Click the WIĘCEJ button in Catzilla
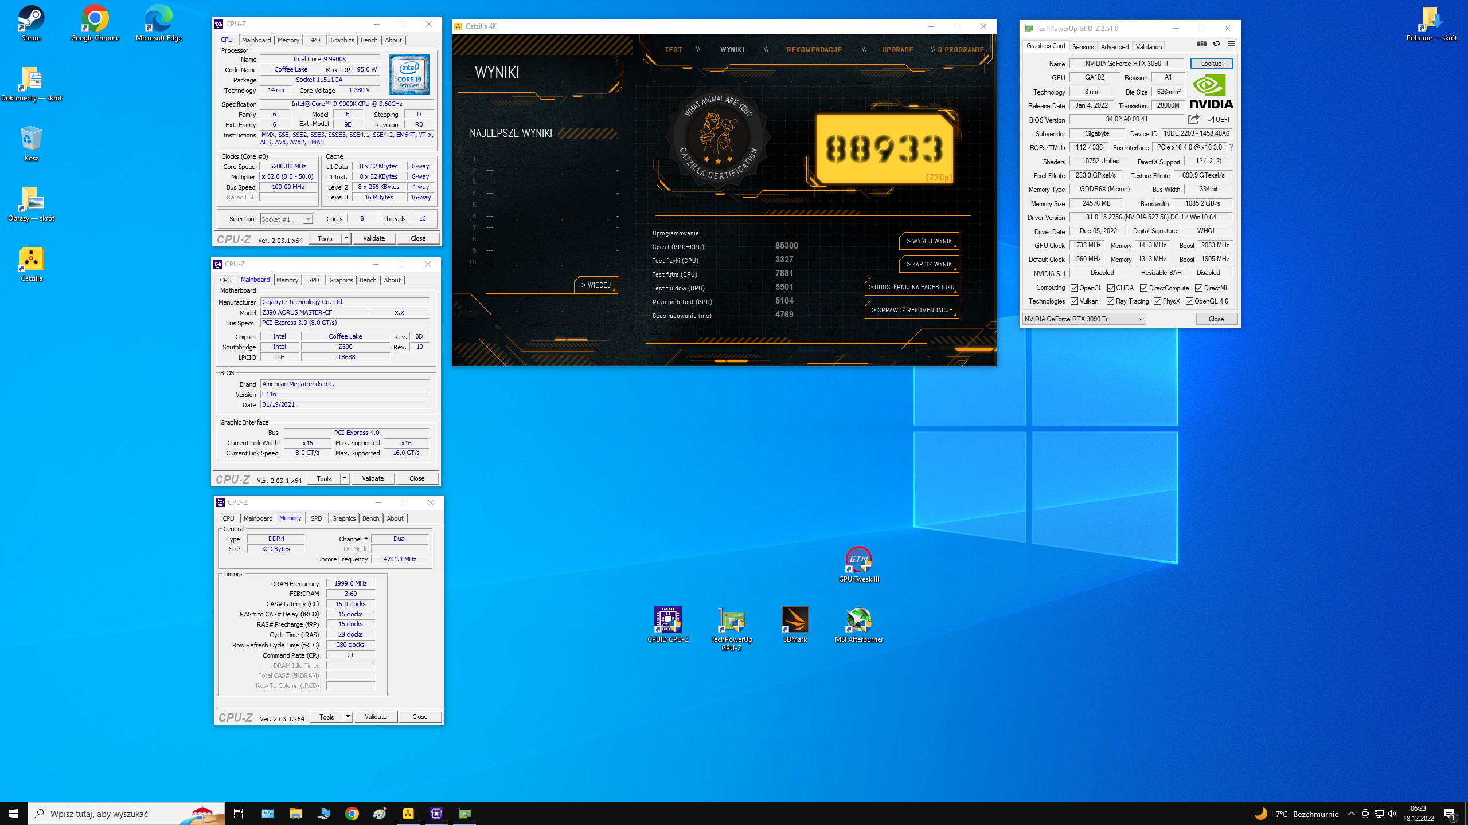Screen dimensions: 1468x825 click(596, 285)
